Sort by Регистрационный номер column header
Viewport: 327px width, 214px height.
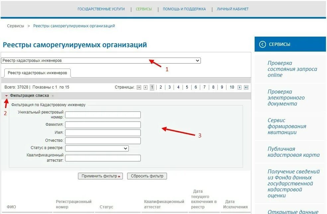(x=73, y=204)
